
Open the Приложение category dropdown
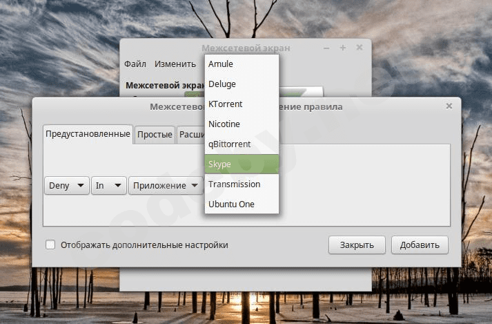coord(166,185)
